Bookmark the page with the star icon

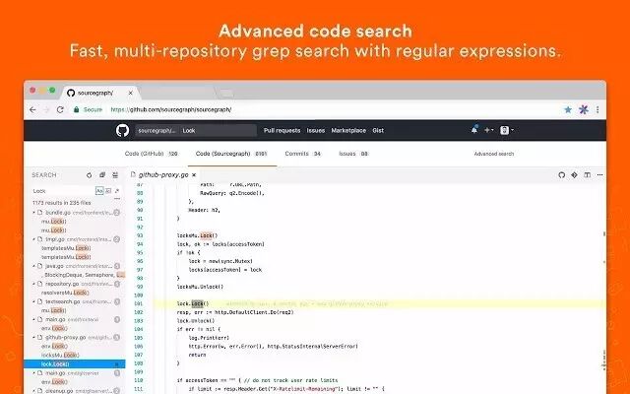[568, 109]
